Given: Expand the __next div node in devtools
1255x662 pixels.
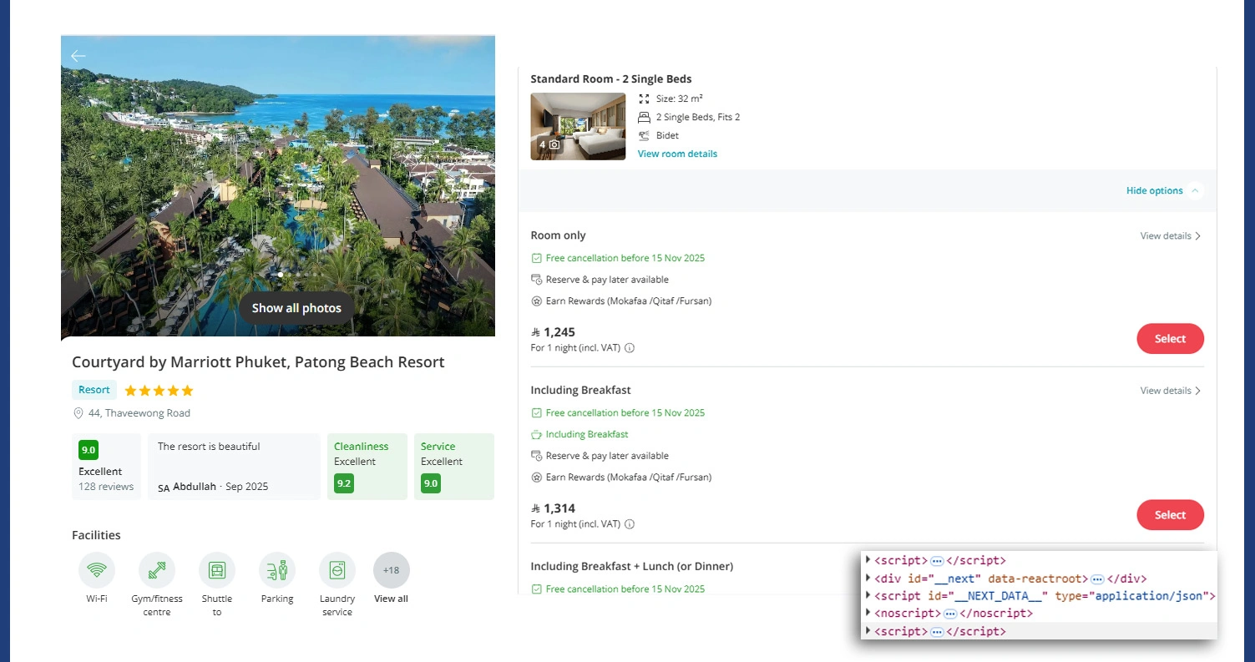Looking at the screenshot, I should pyautogui.click(x=868, y=578).
